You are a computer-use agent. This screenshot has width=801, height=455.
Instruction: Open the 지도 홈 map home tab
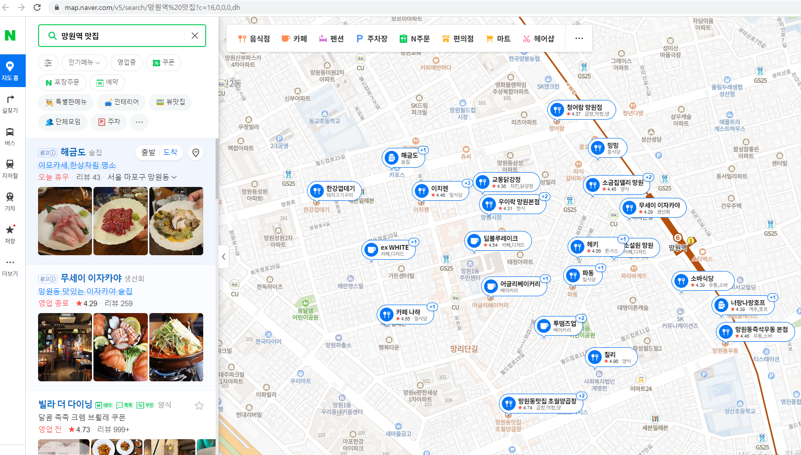[x=10, y=71]
